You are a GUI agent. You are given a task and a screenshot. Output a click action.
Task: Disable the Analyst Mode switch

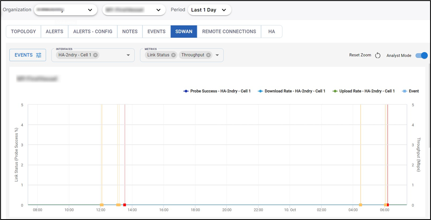(421, 56)
